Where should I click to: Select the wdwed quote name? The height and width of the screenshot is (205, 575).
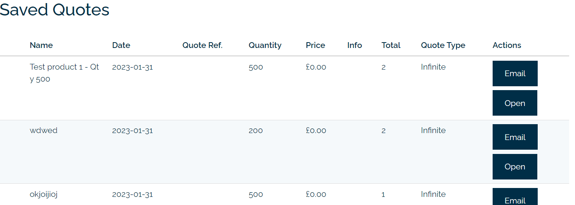coord(44,130)
